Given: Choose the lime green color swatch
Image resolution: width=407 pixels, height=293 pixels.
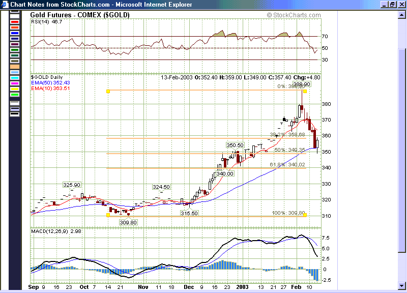Looking at the screenshot, I should click(x=15, y=95).
